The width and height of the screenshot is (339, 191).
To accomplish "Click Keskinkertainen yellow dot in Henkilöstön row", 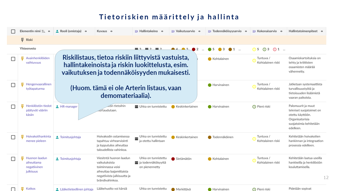I will pos(173,107).
